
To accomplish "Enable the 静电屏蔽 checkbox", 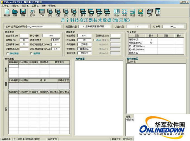I will click(x=7, y=53).
